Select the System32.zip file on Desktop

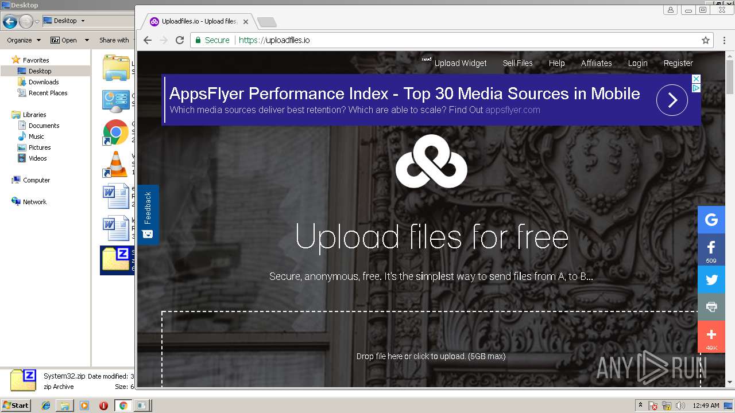[117, 260]
